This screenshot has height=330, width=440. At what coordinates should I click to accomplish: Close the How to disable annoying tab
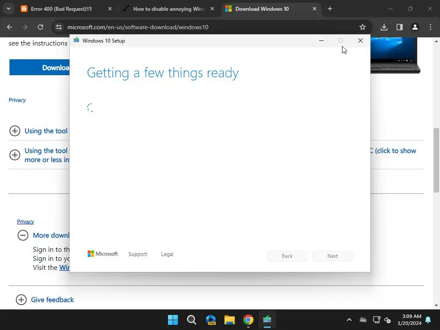212,9
